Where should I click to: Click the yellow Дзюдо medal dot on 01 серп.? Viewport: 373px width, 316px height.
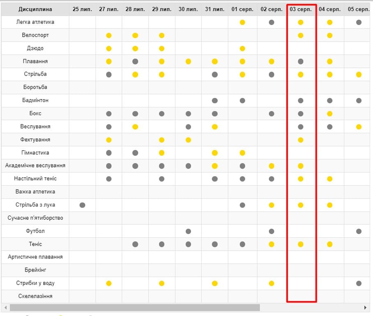(242, 49)
